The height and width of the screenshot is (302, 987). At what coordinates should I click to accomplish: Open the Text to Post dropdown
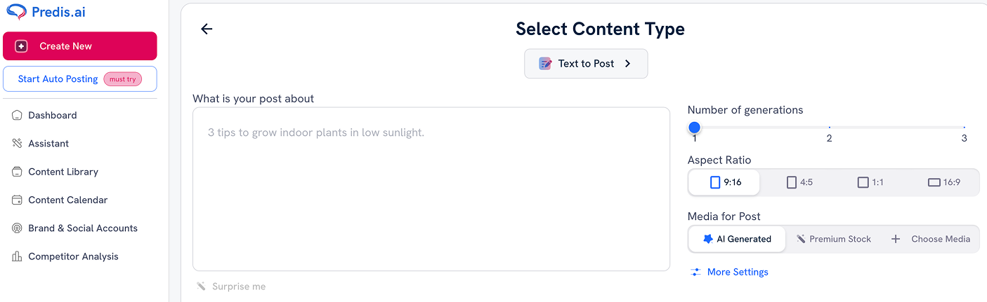tap(586, 64)
